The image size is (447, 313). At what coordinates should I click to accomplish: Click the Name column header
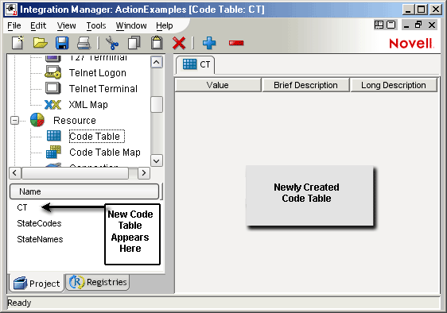[84, 191]
